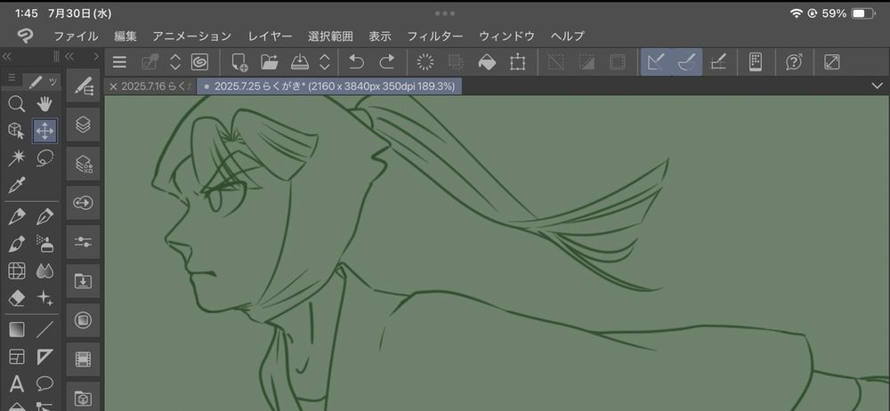Screen dimensions: 890x411
Task: Open the Sub Tool palette icon
Action: coord(84,85)
